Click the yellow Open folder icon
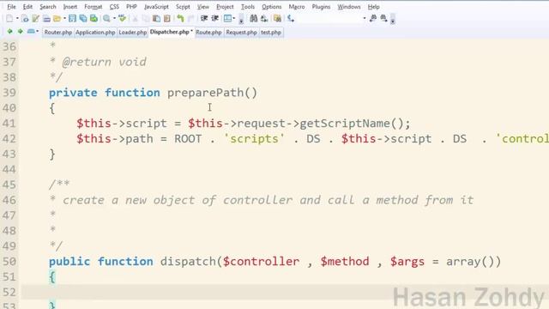This screenshot has width=549, height=309. pyautogui.click(x=57, y=19)
